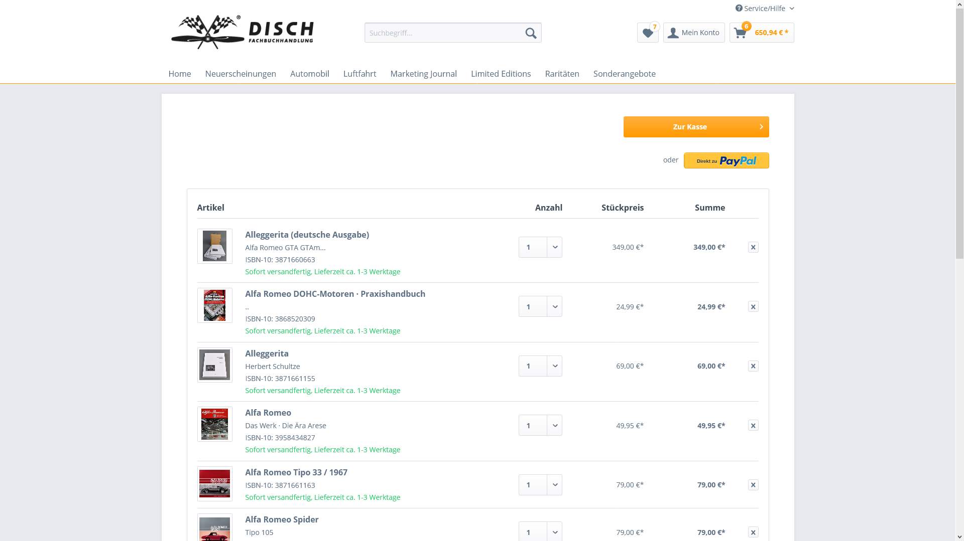Remove Alfa Romeo Das Werk item
Viewport: 964px width, 541px height.
pos(753,426)
